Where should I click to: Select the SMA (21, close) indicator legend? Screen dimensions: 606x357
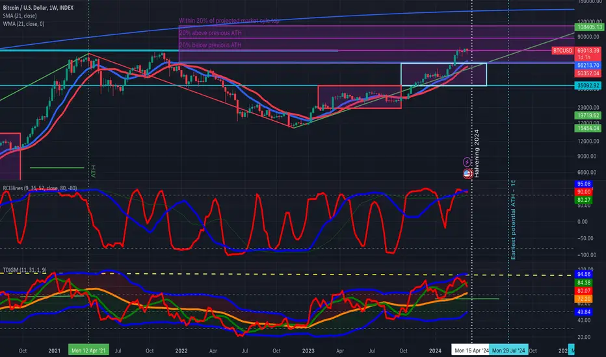(x=20, y=16)
